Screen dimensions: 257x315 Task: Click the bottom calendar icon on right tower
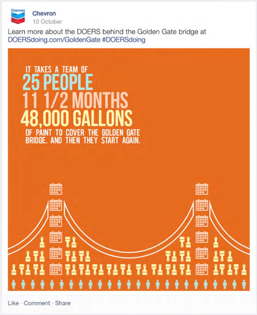click(x=202, y=269)
